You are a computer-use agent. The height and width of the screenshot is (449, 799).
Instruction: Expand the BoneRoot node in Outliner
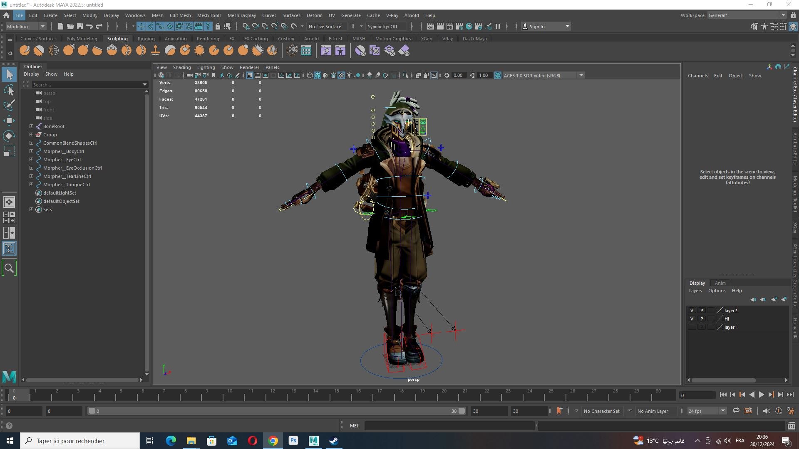click(31, 126)
